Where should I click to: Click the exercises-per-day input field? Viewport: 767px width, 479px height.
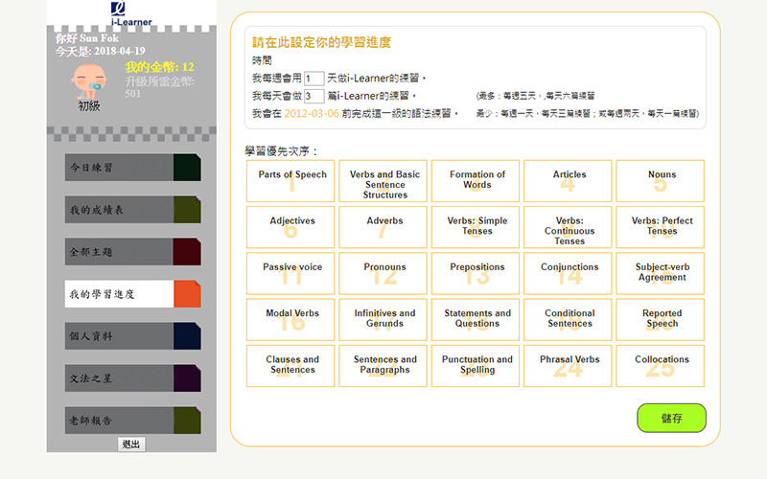314,96
